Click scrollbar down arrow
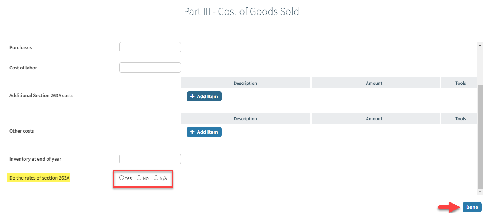Image resolution: width=492 pixels, height=213 pixels. click(480, 191)
